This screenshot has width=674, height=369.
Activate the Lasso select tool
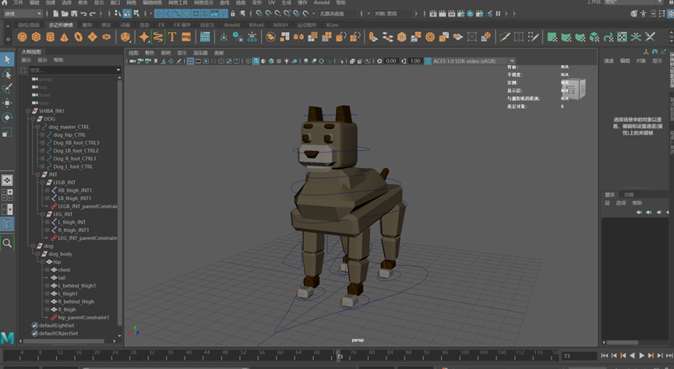7,74
